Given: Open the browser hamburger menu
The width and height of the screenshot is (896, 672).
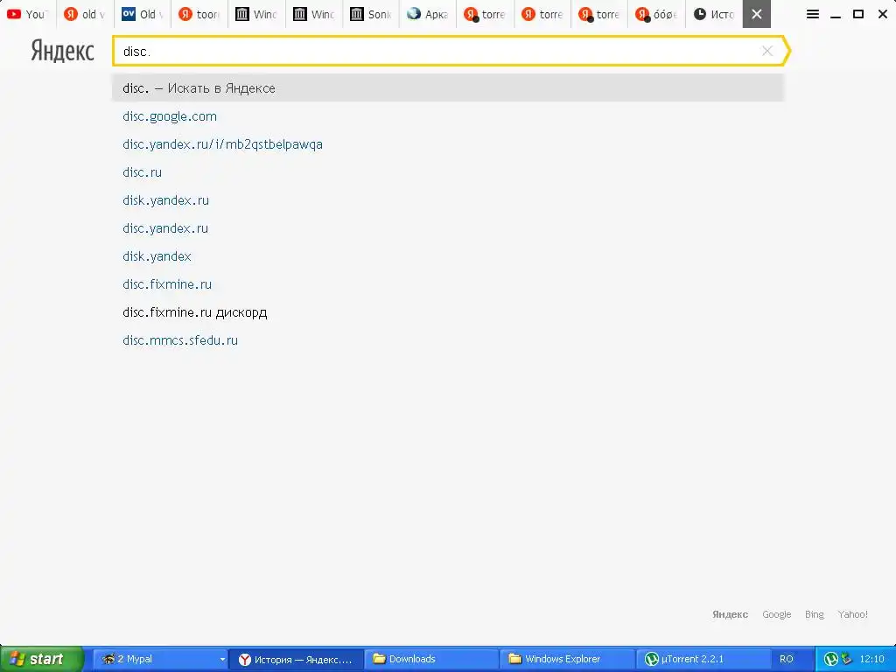Looking at the screenshot, I should coord(813,14).
